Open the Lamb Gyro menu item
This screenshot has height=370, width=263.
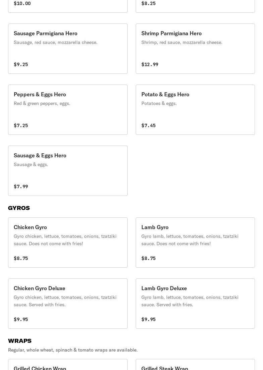click(195, 243)
